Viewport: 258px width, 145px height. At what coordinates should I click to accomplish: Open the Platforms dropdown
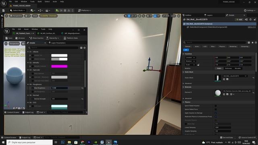click(x=84, y=10)
